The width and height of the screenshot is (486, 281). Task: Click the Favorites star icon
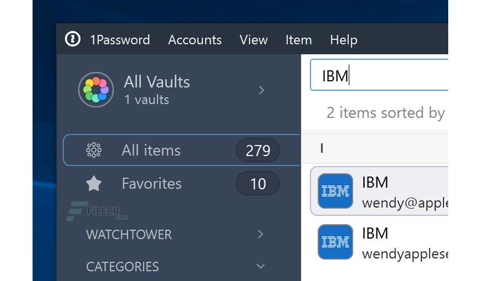point(94,183)
